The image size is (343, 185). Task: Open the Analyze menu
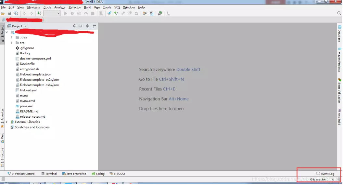(x=60, y=7)
